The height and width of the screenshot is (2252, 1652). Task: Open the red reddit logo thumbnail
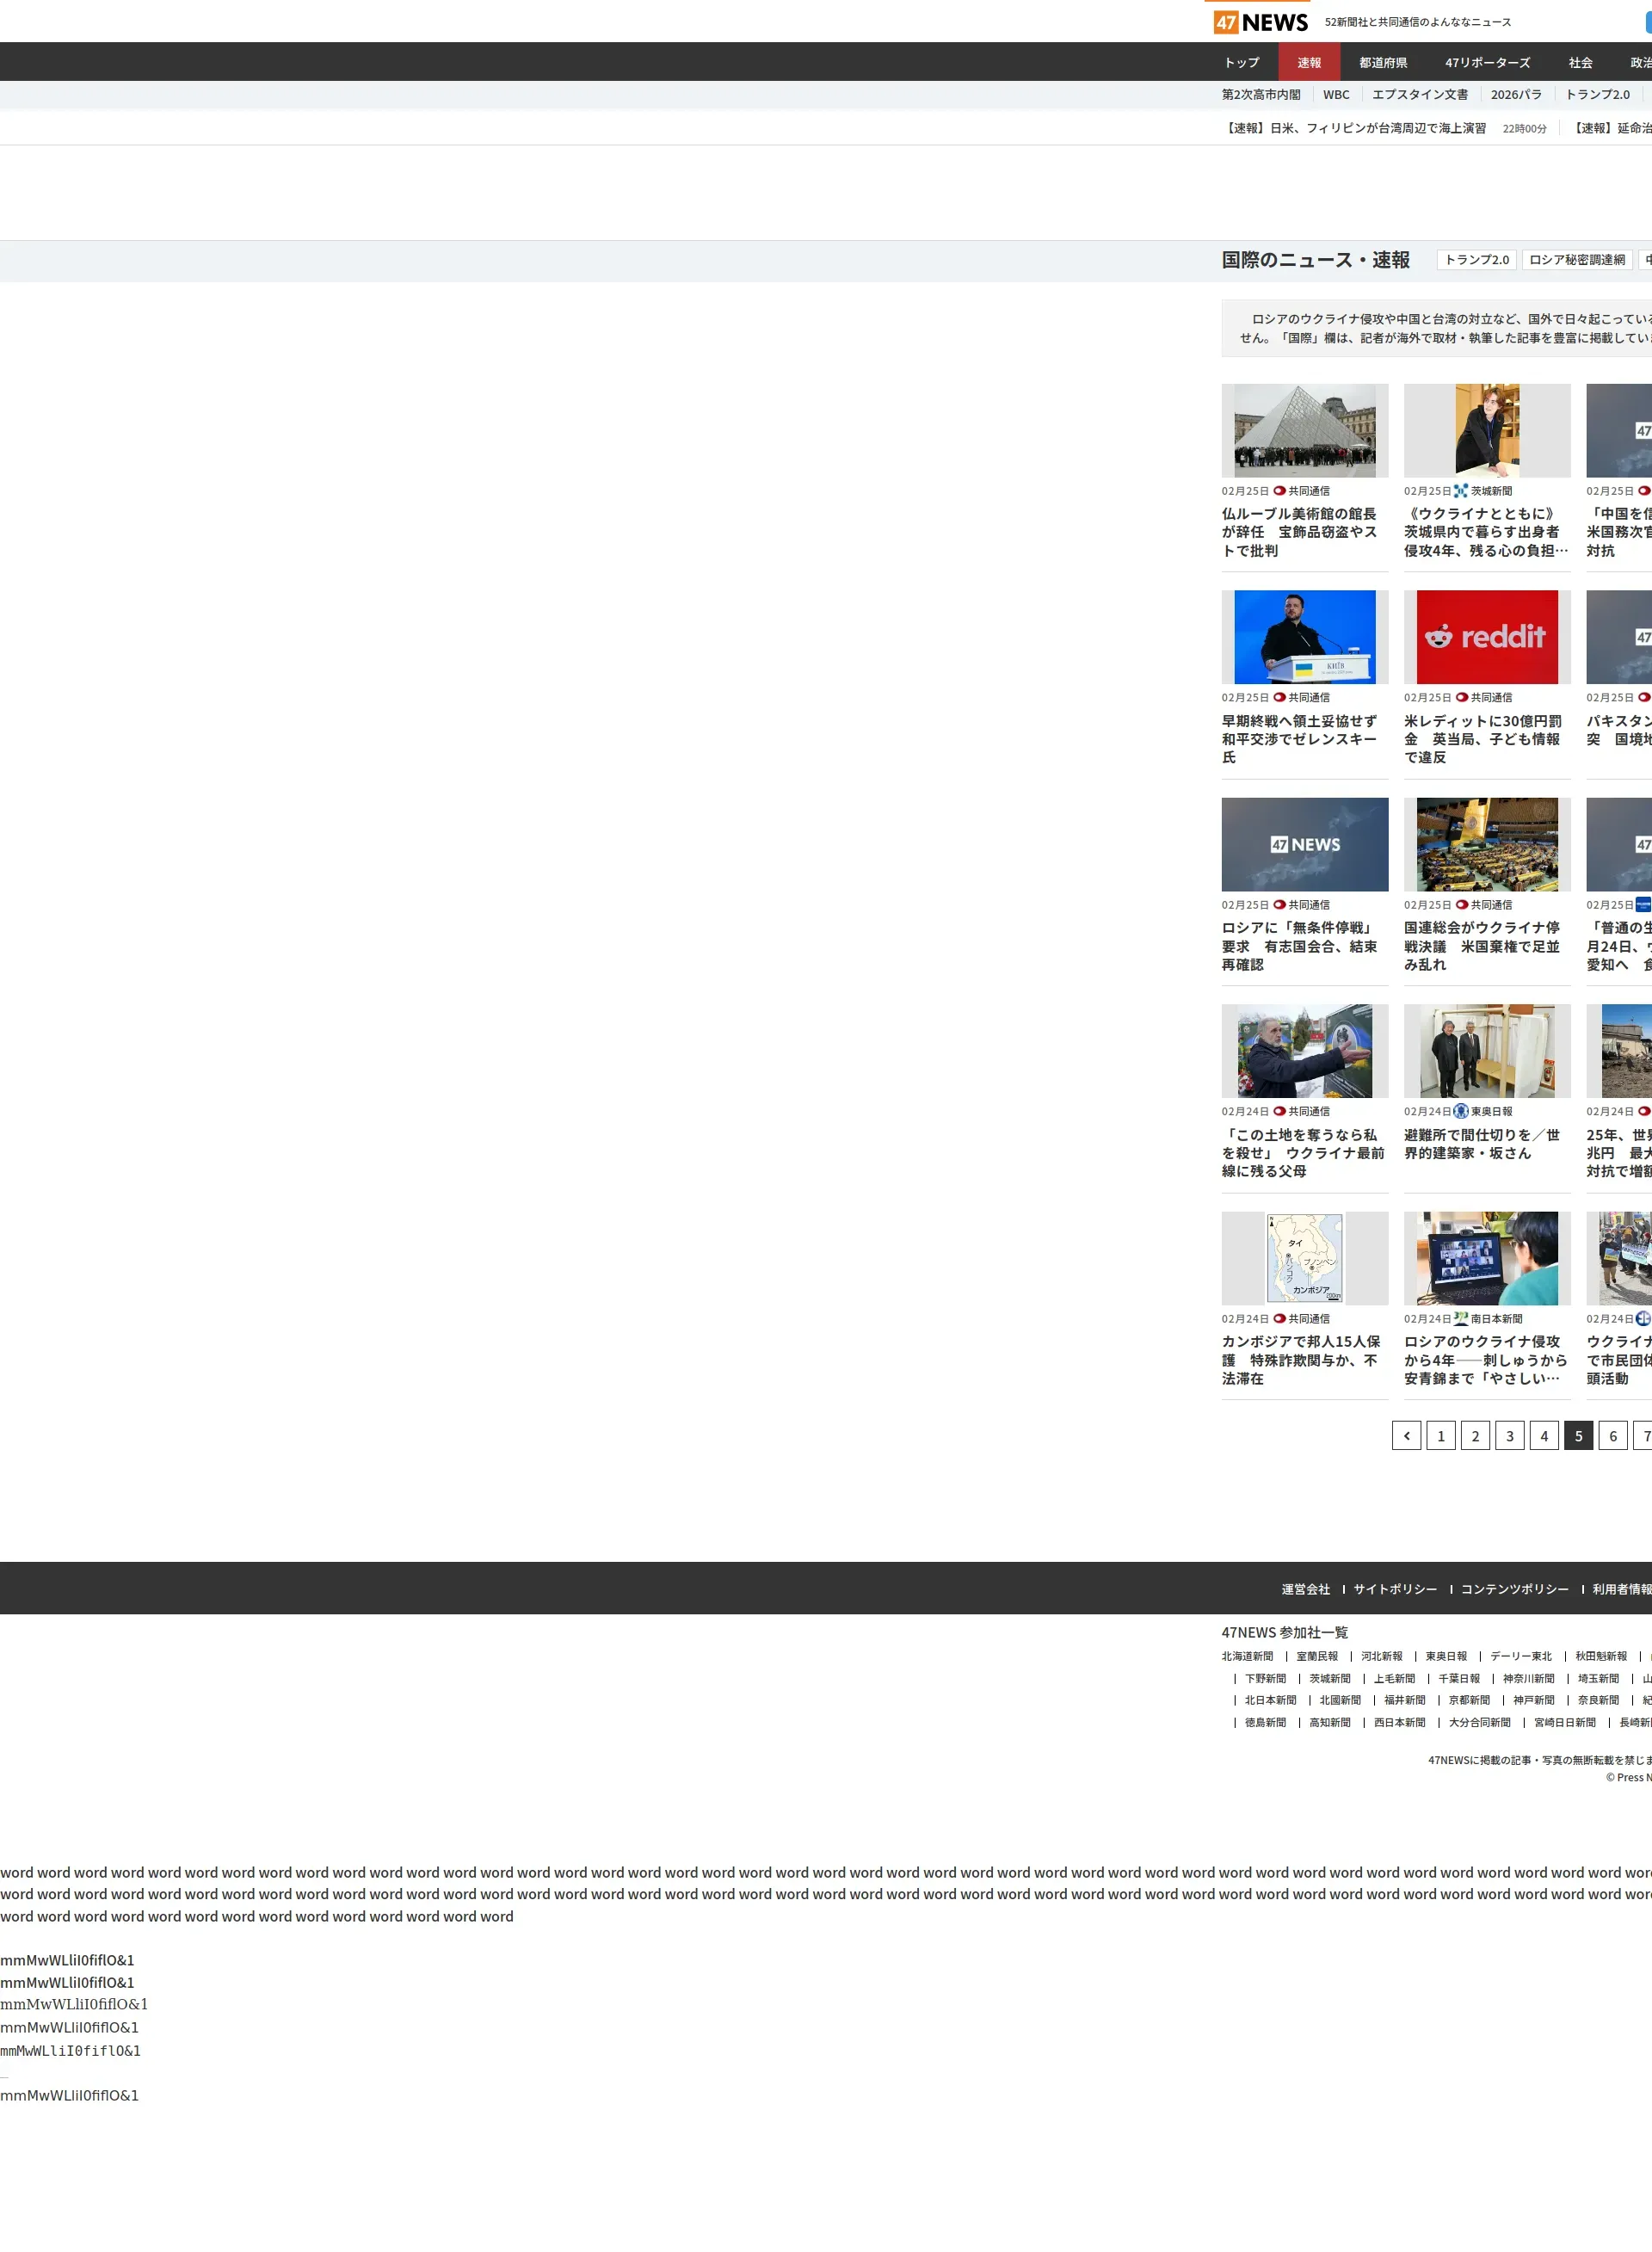[1487, 637]
